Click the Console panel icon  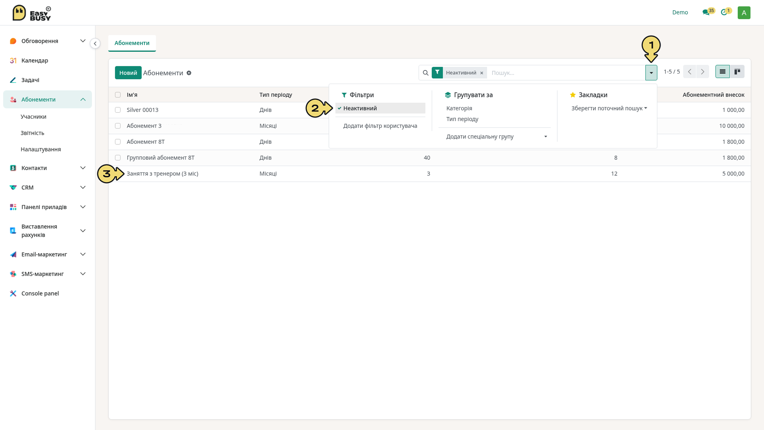13,293
